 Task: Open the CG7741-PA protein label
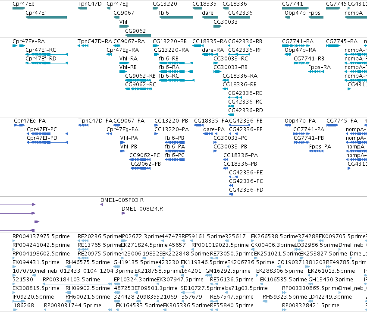(309, 129)
